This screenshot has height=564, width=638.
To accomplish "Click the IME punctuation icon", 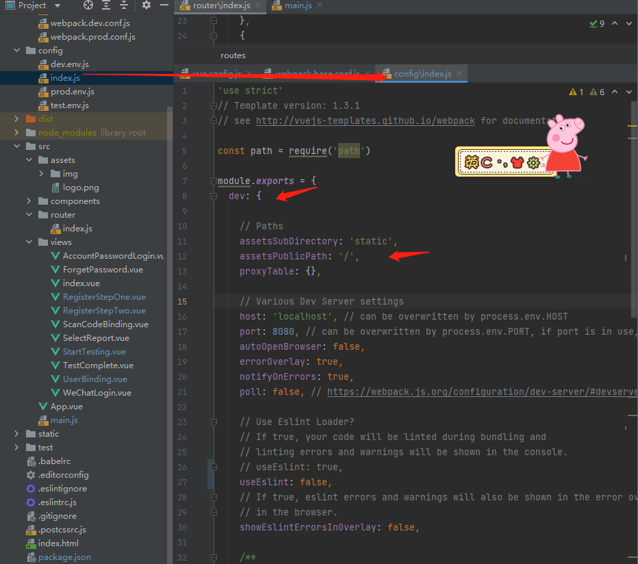I will point(502,163).
